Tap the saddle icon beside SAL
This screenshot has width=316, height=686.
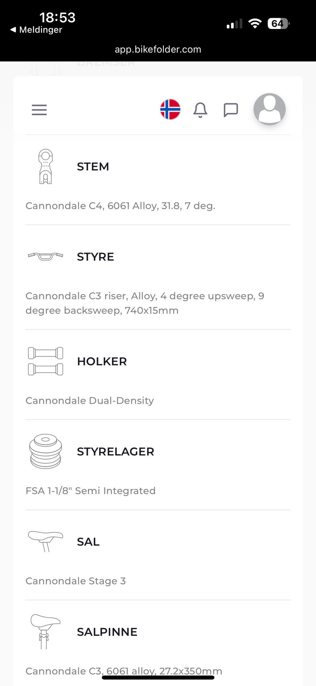(x=45, y=541)
